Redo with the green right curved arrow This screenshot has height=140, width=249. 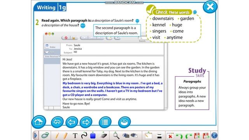click(x=189, y=136)
